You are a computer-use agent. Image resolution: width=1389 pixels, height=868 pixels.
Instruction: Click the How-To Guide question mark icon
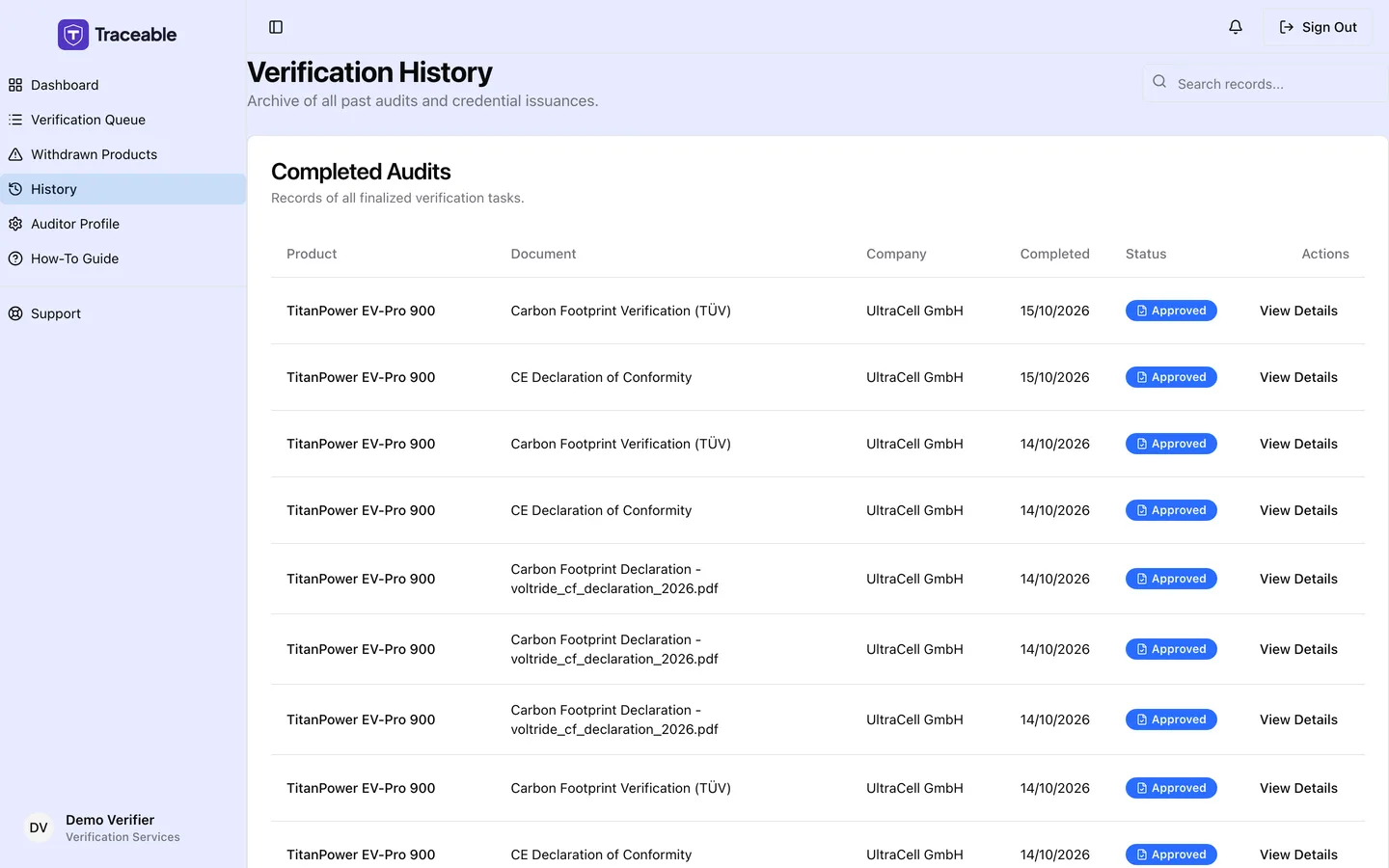15,258
